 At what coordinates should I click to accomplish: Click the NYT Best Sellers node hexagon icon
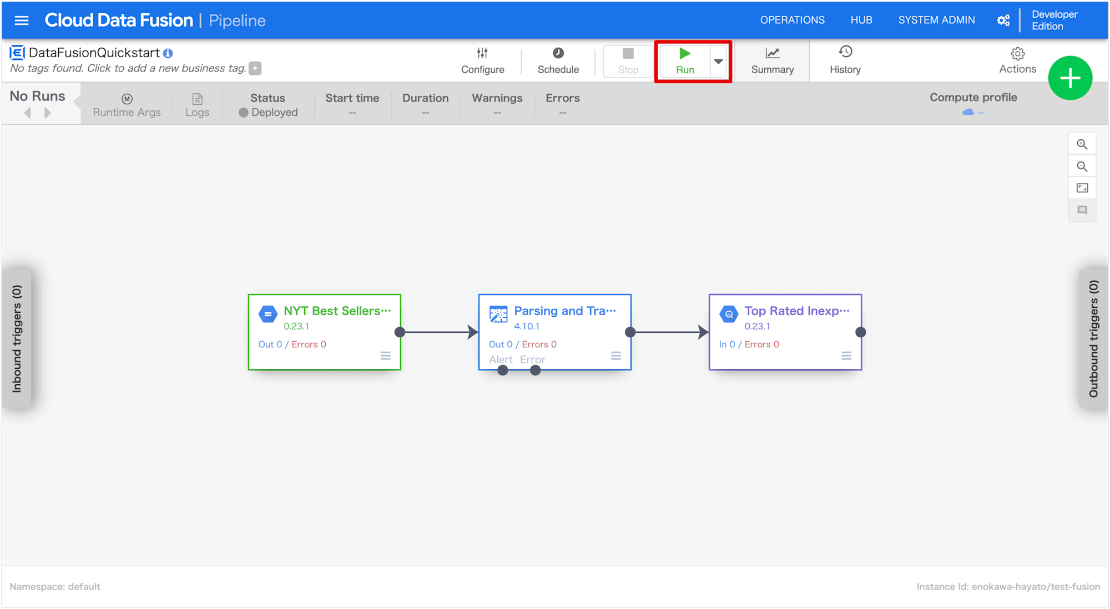click(x=268, y=314)
